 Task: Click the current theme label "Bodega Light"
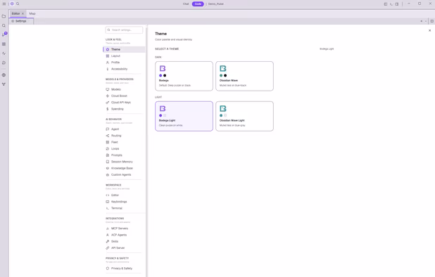(327, 49)
